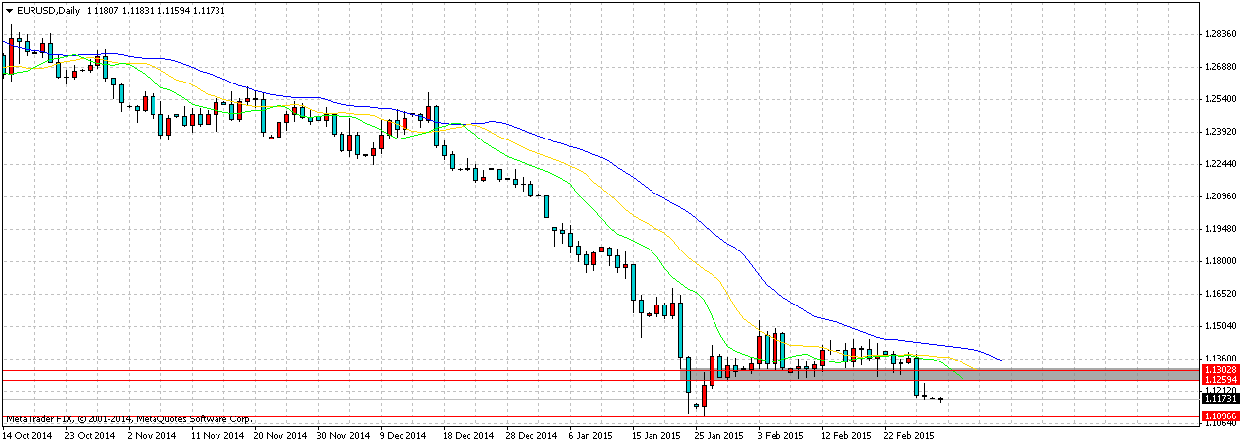Click the 1.18000 price scale label
The width and height of the screenshot is (1241, 444).
(1219, 261)
